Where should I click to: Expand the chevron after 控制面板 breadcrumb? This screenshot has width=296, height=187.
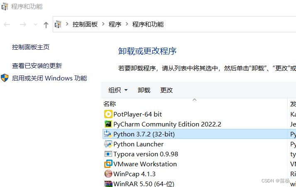[x=103, y=24]
